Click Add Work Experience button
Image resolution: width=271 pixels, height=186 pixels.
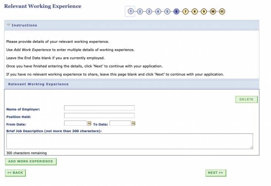[x=30, y=162]
